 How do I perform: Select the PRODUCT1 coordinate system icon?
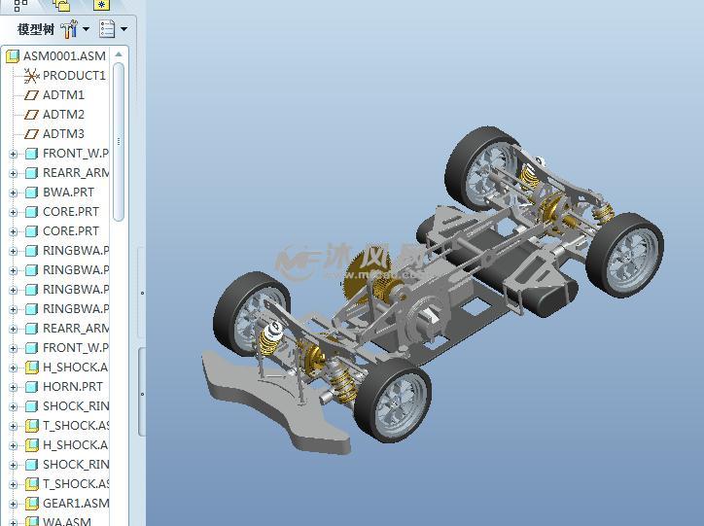[31, 76]
